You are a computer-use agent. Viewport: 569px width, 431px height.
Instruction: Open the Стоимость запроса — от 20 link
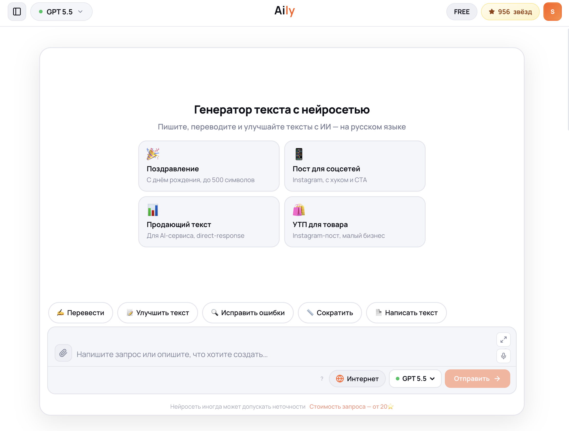(x=351, y=407)
